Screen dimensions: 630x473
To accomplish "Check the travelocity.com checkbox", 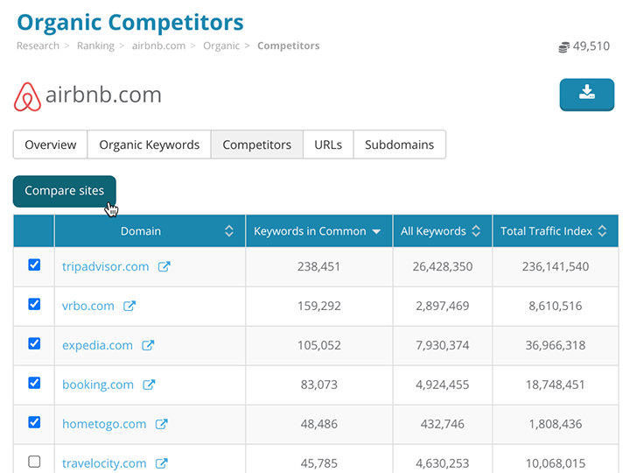I will 34,462.
